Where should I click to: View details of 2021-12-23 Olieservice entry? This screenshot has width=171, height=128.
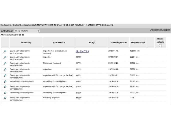(5, 64)
